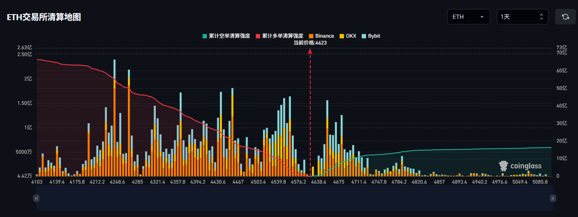Click the 4248.6 x-axis label
Viewport: 578px width, 217px height.
[x=117, y=182]
